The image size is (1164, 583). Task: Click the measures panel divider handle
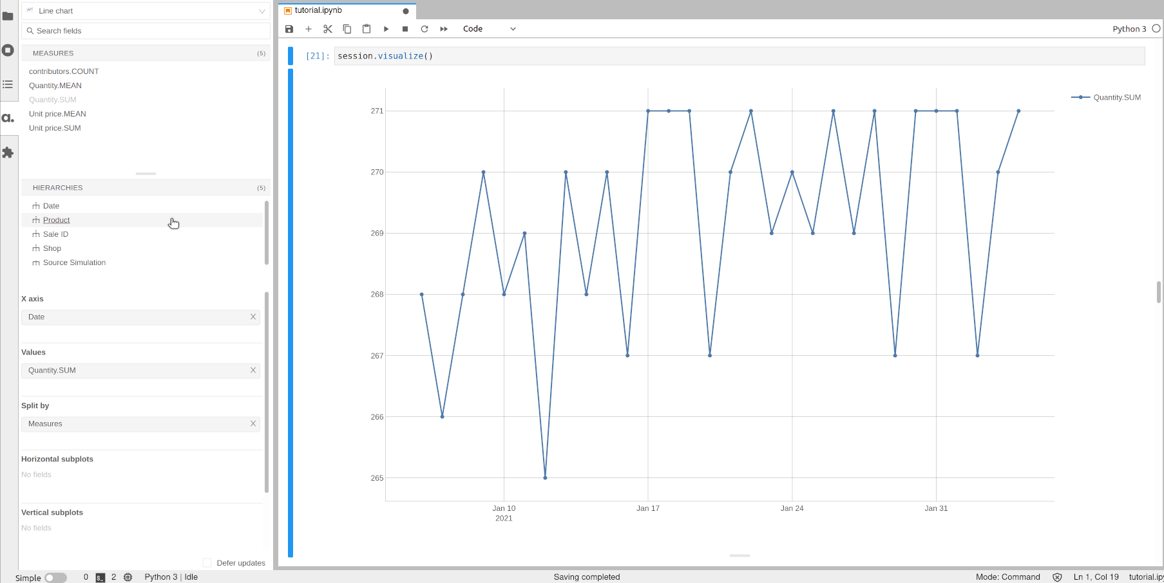click(x=146, y=174)
